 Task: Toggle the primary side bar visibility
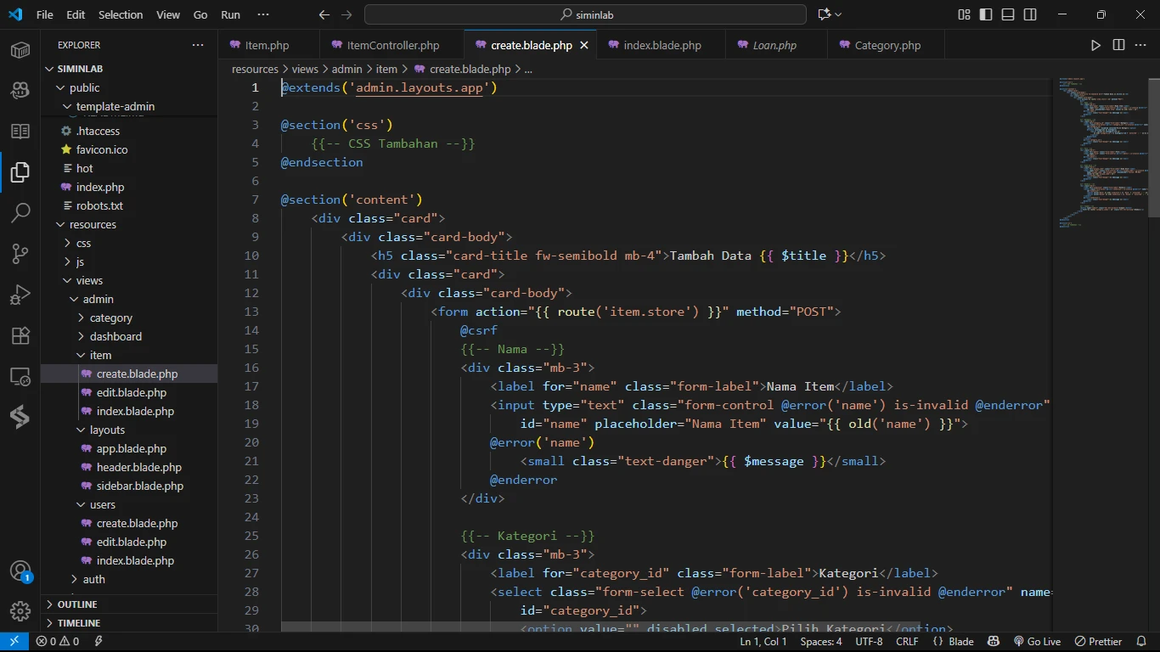(986, 14)
